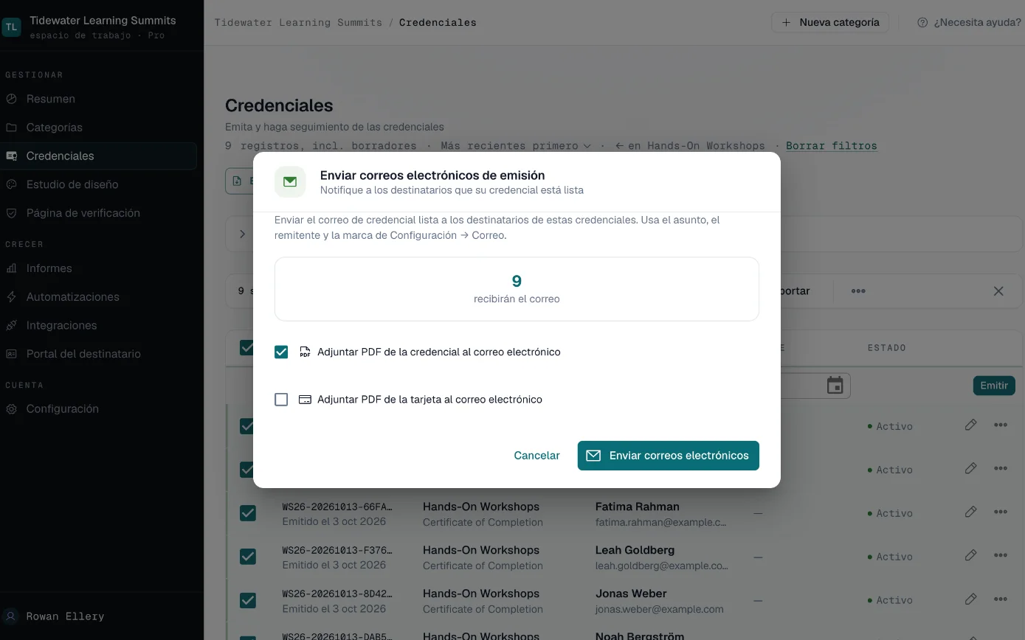Image resolution: width=1025 pixels, height=640 pixels.
Task: Open the calendar date picker icon
Action: pyautogui.click(x=835, y=386)
